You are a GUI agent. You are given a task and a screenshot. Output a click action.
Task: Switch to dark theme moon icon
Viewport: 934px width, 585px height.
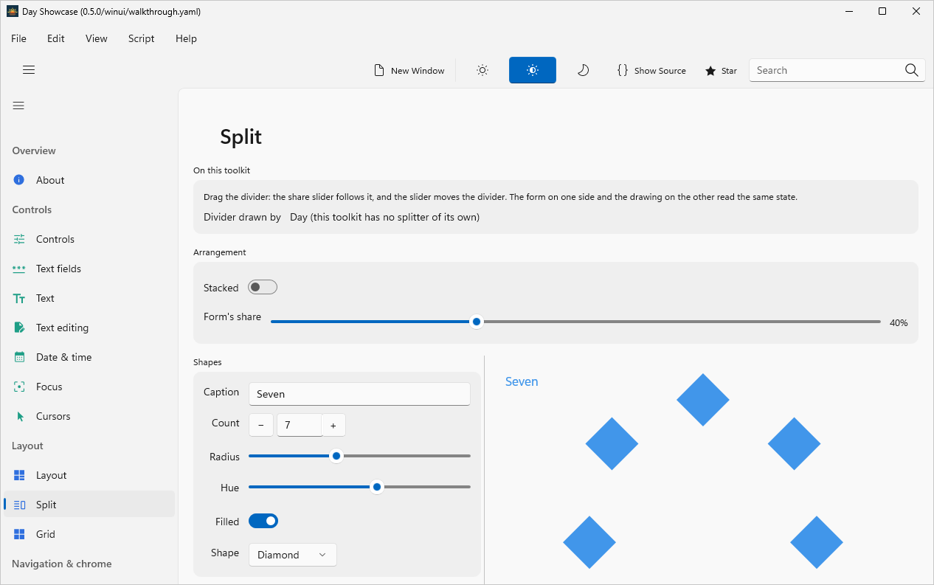583,70
